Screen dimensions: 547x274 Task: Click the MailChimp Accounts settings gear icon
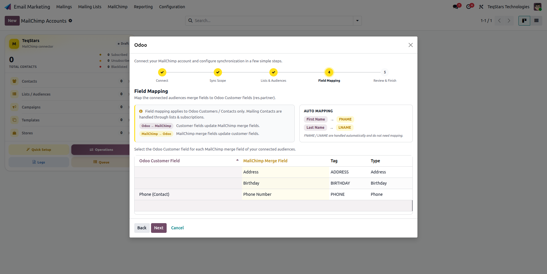(70, 21)
